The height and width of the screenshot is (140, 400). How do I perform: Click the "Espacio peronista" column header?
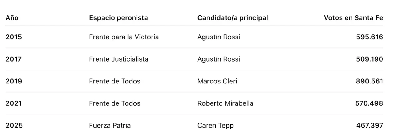[118, 18]
